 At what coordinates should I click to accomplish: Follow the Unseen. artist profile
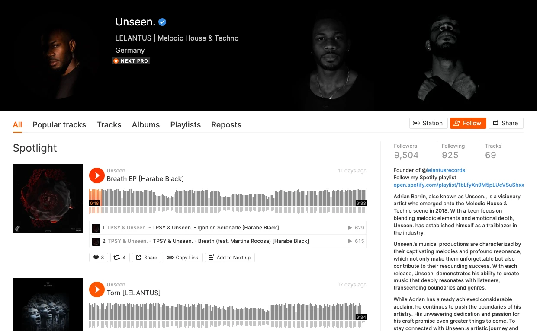tap(468, 123)
